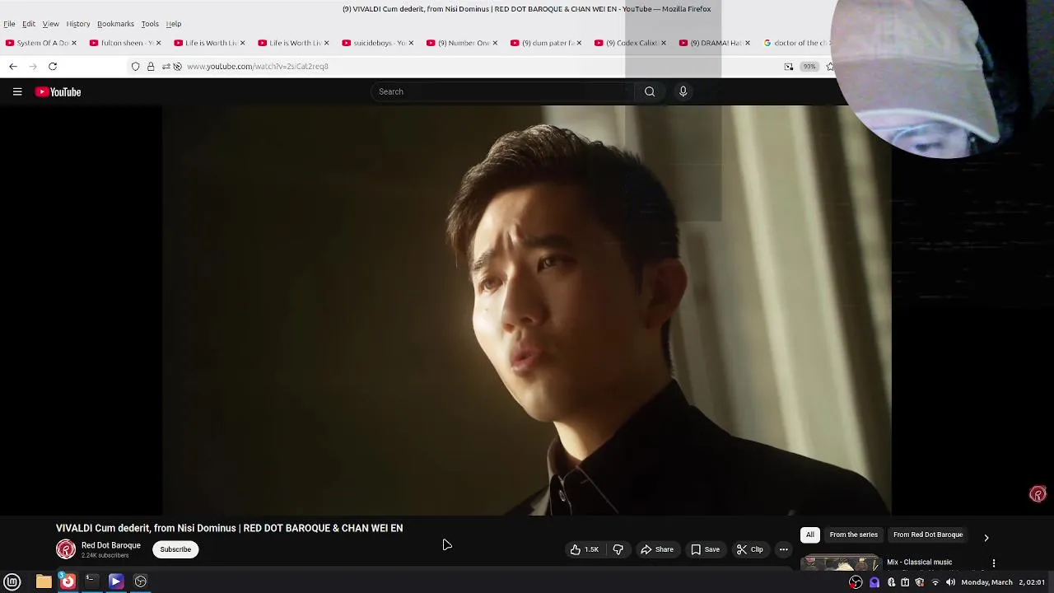
Task: Open the Help menu
Action: pyautogui.click(x=174, y=24)
